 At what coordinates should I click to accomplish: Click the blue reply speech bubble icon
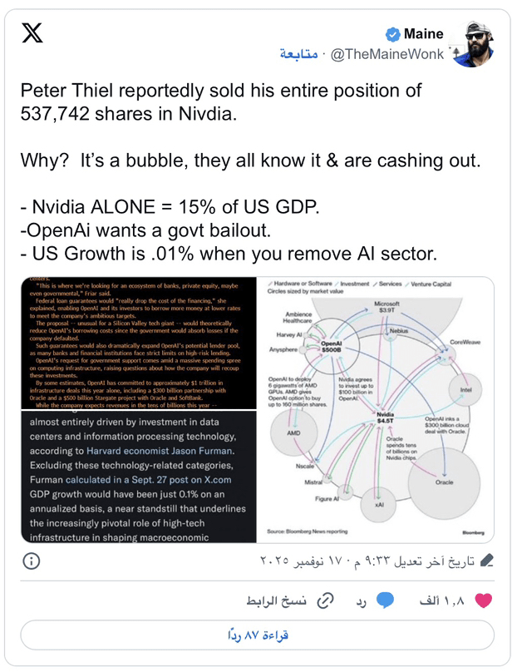[385, 600]
